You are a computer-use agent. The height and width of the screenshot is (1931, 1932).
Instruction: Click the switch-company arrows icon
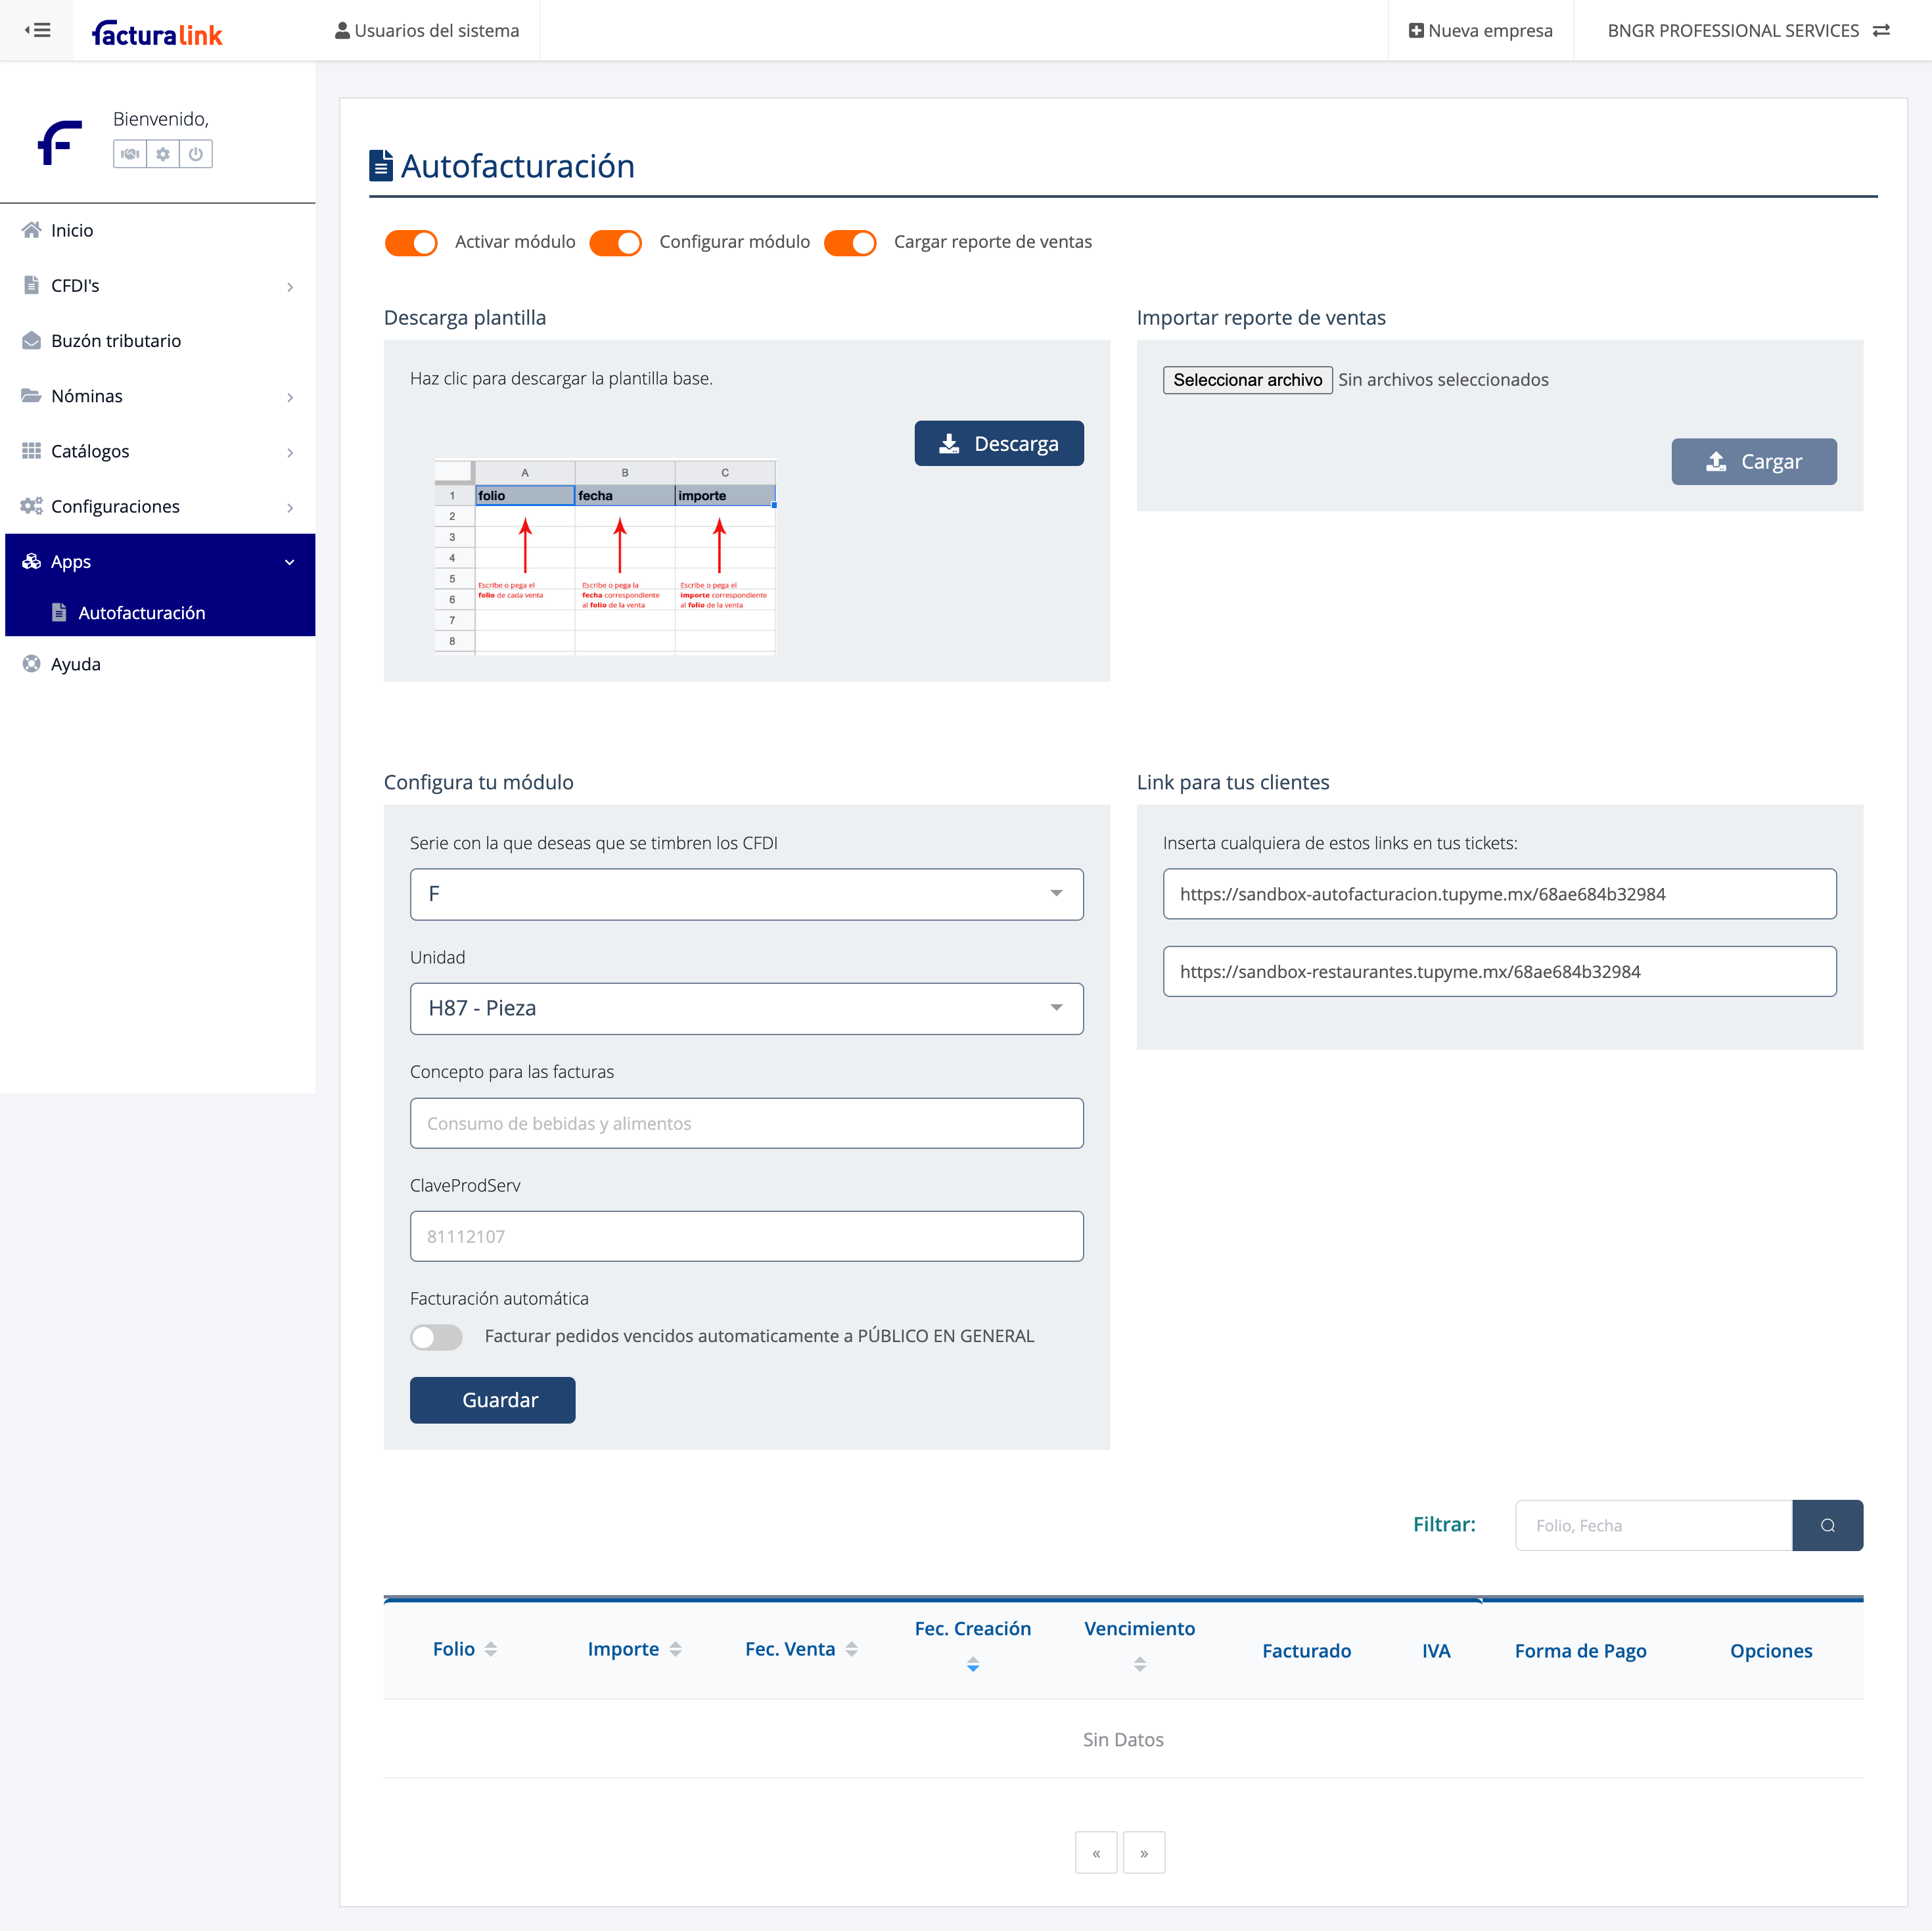pos(1881,30)
